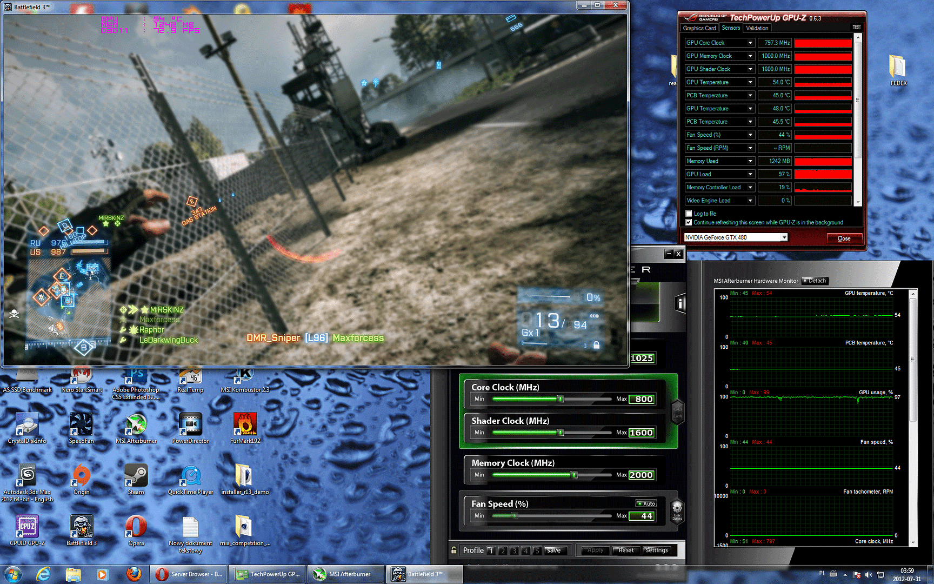This screenshot has width=934, height=584.
Task: Open the NVIDIA GeForce GTX 480 device dropdown
Action: click(784, 237)
